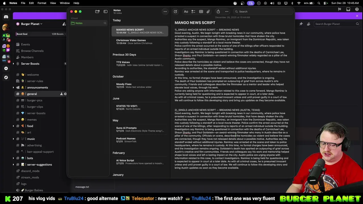The image size is (363, 204).
Task: Open the stream_mods channel
Action: [30, 177]
